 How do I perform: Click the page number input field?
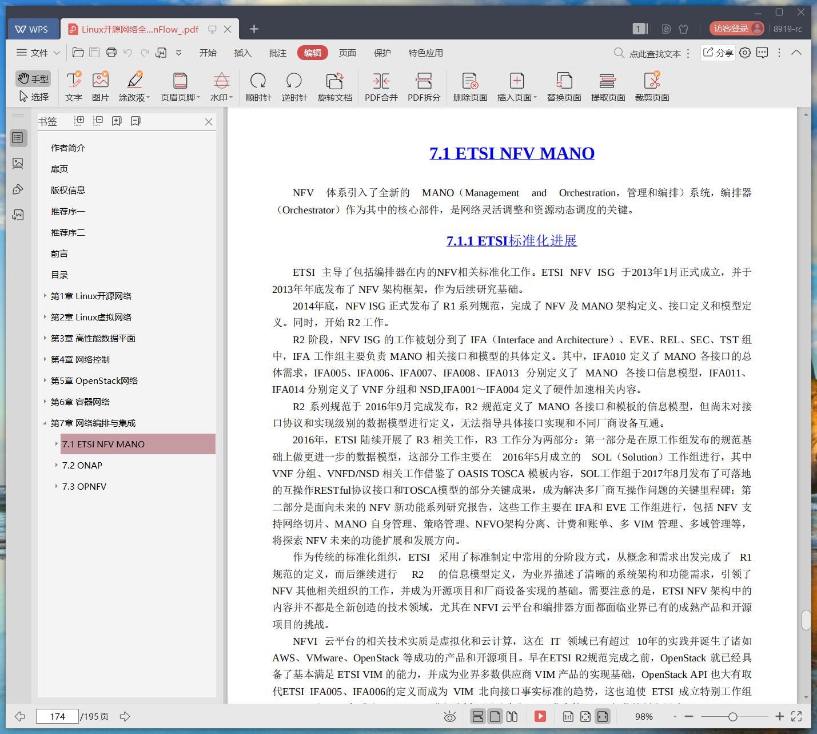point(57,716)
